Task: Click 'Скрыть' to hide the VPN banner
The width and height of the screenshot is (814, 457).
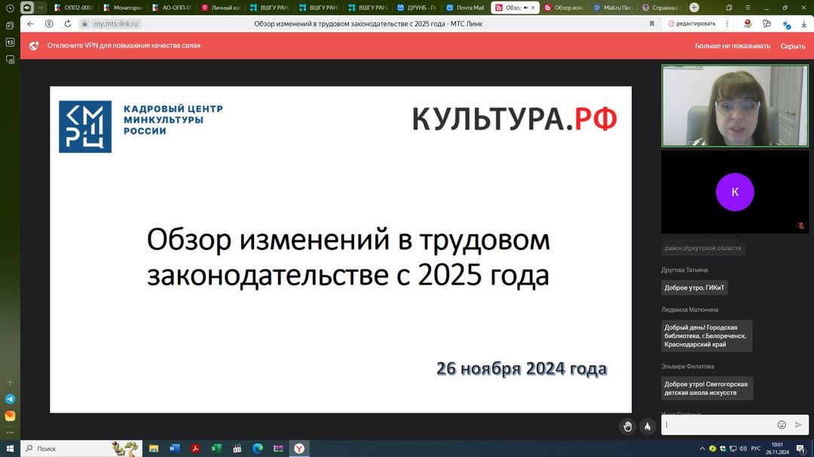Action: point(793,46)
